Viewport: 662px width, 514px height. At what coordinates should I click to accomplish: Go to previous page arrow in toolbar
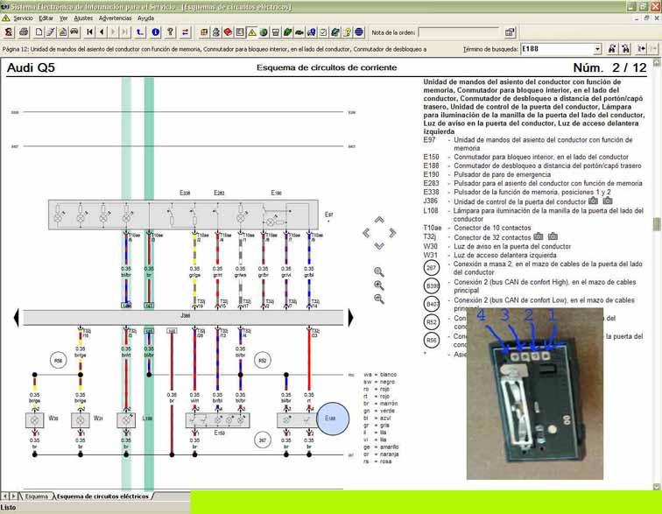pyautogui.click(x=102, y=32)
